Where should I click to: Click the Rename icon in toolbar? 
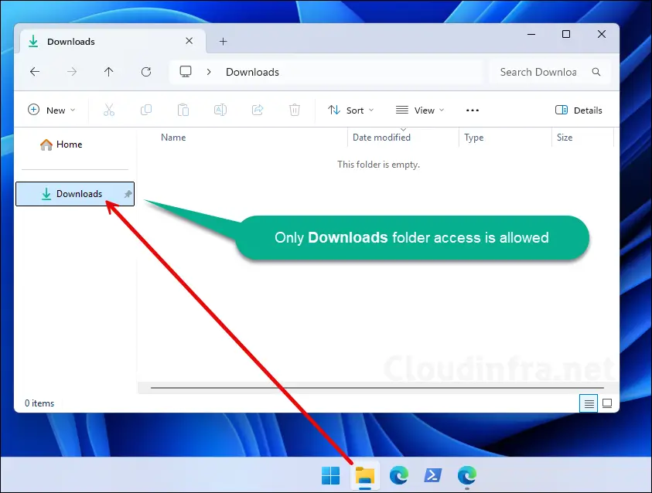(220, 110)
